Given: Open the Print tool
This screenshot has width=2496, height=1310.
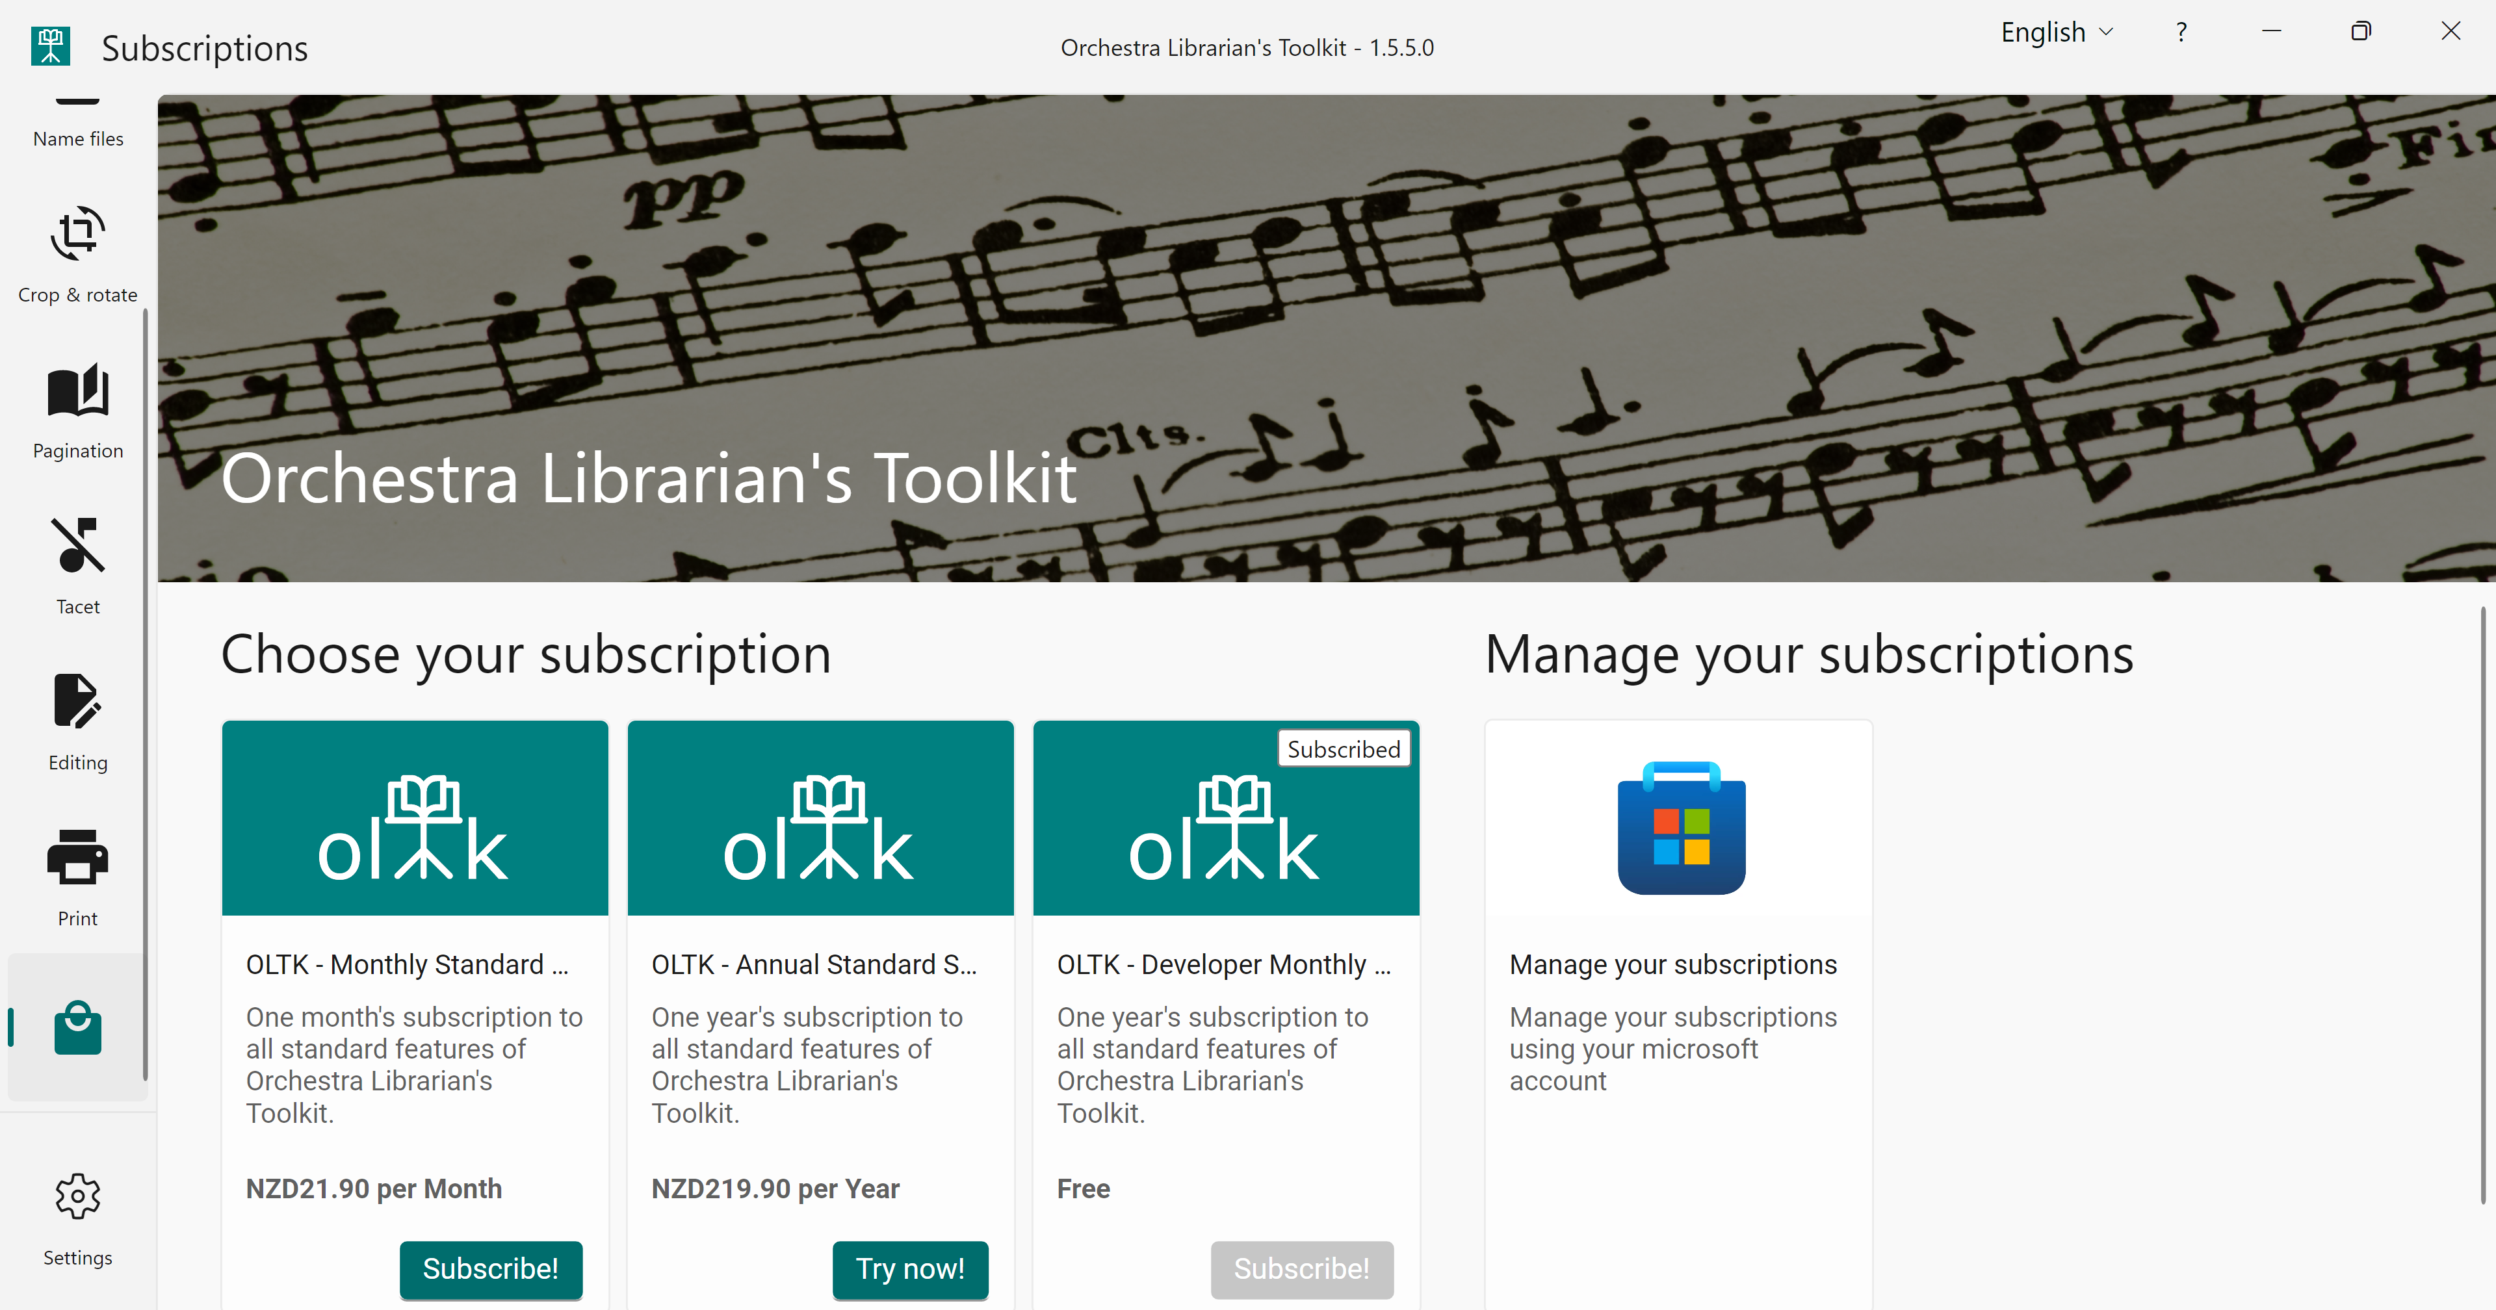Looking at the screenshot, I should [77, 879].
